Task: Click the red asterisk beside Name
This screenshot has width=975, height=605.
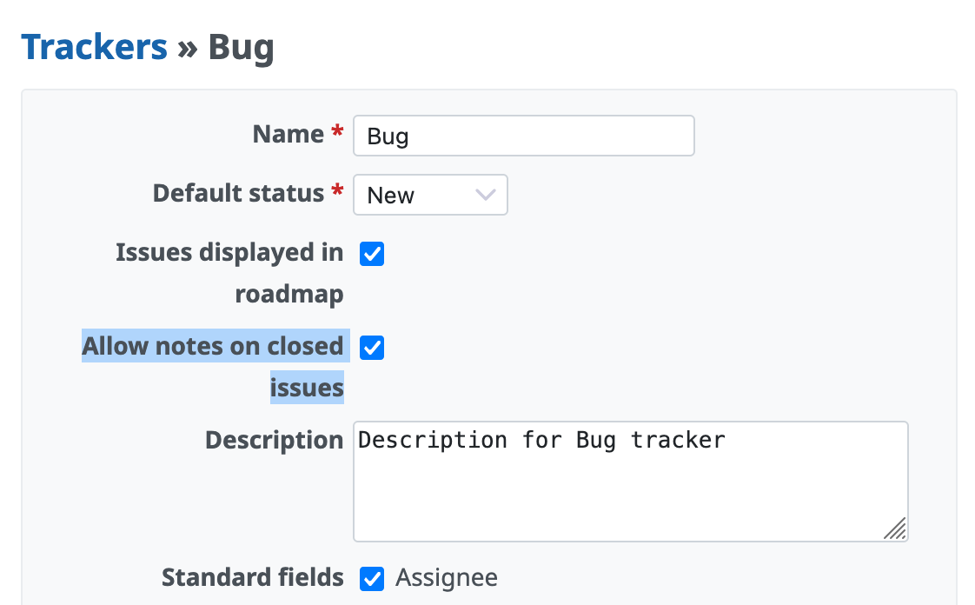Action: 338,134
